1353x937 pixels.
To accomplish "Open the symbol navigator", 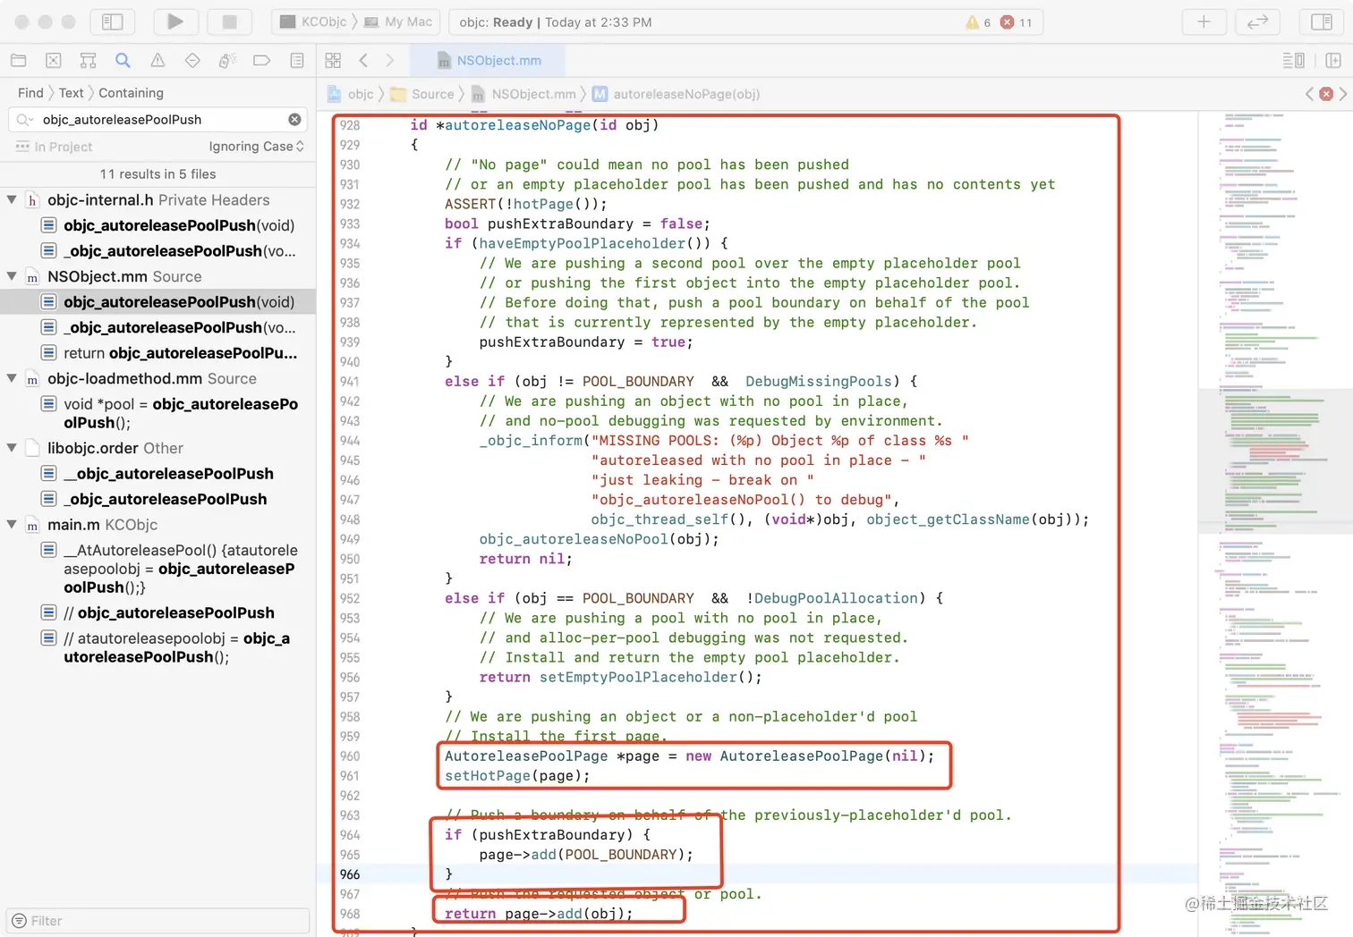I will point(88,61).
